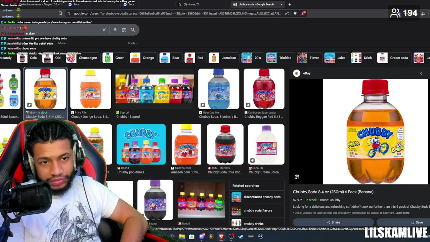The image size is (430, 242).
Task: Click the browser address bar URL
Action: (x=177, y=13)
